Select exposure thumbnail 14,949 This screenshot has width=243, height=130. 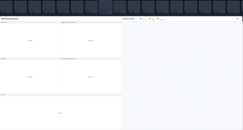(x=148, y=7)
